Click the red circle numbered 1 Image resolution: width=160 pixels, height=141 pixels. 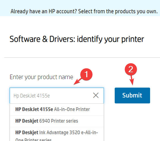[x=86, y=74]
